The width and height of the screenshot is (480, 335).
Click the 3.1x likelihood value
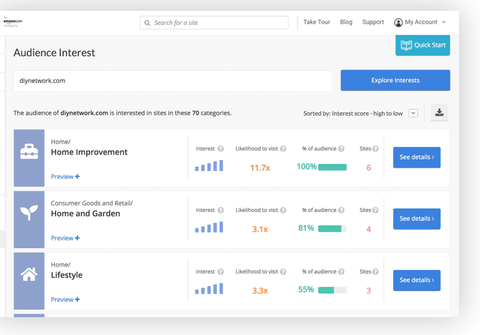260,229
